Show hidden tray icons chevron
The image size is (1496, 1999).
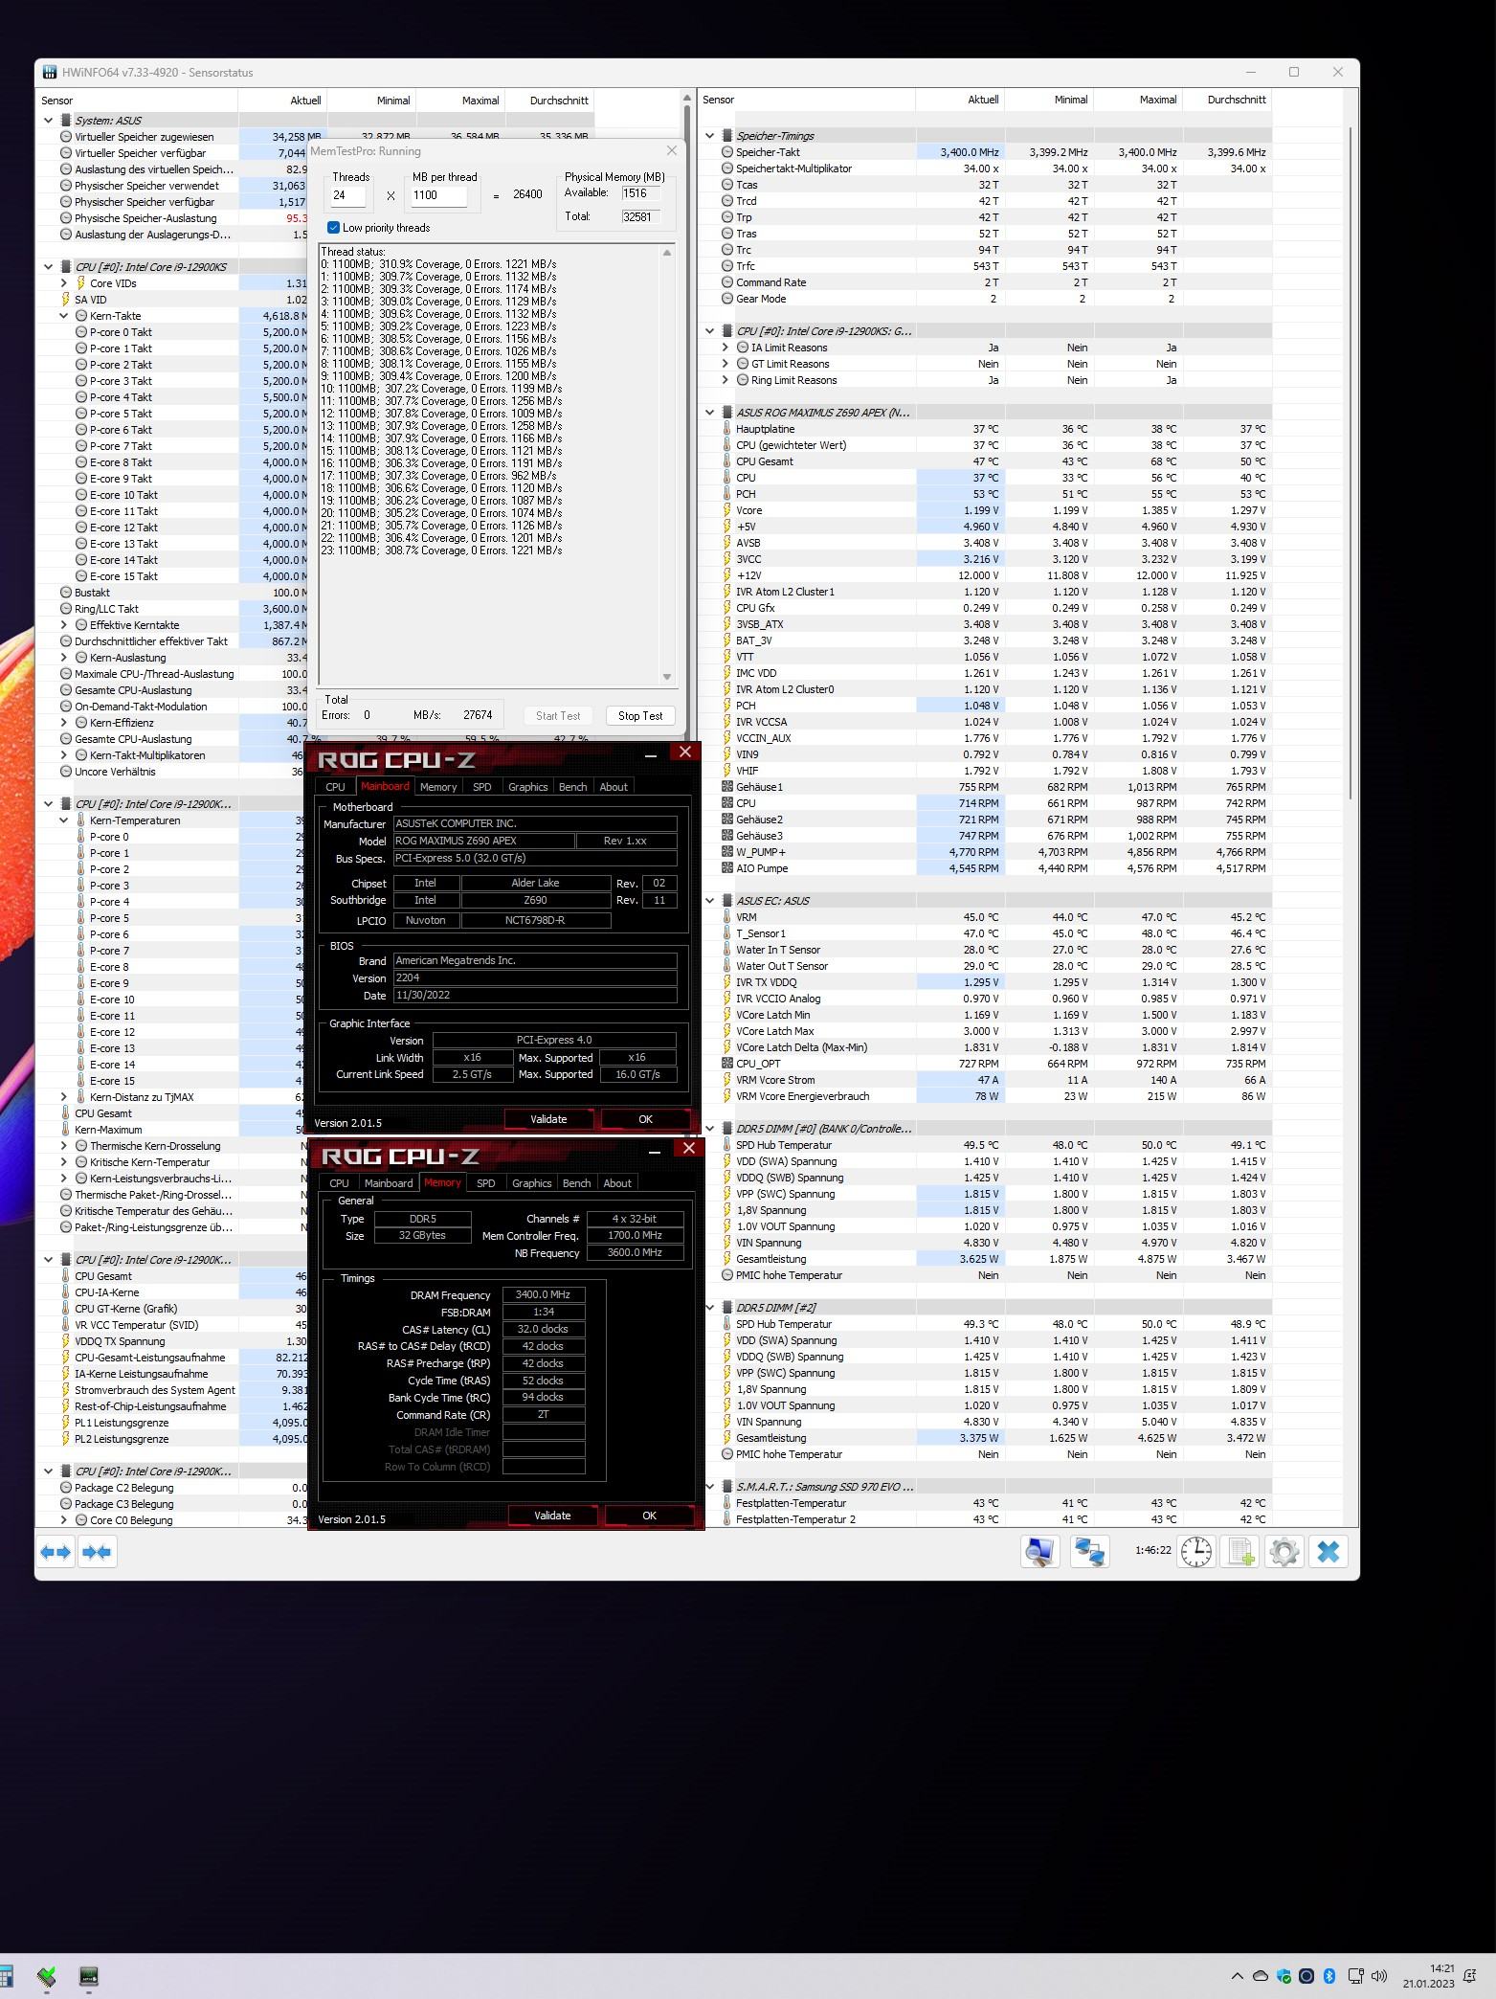point(1238,1976)
